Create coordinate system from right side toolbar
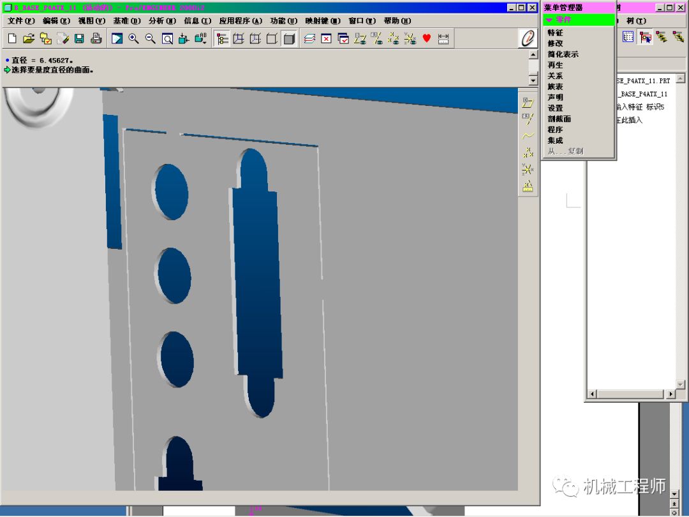 (x=528, y=169)
